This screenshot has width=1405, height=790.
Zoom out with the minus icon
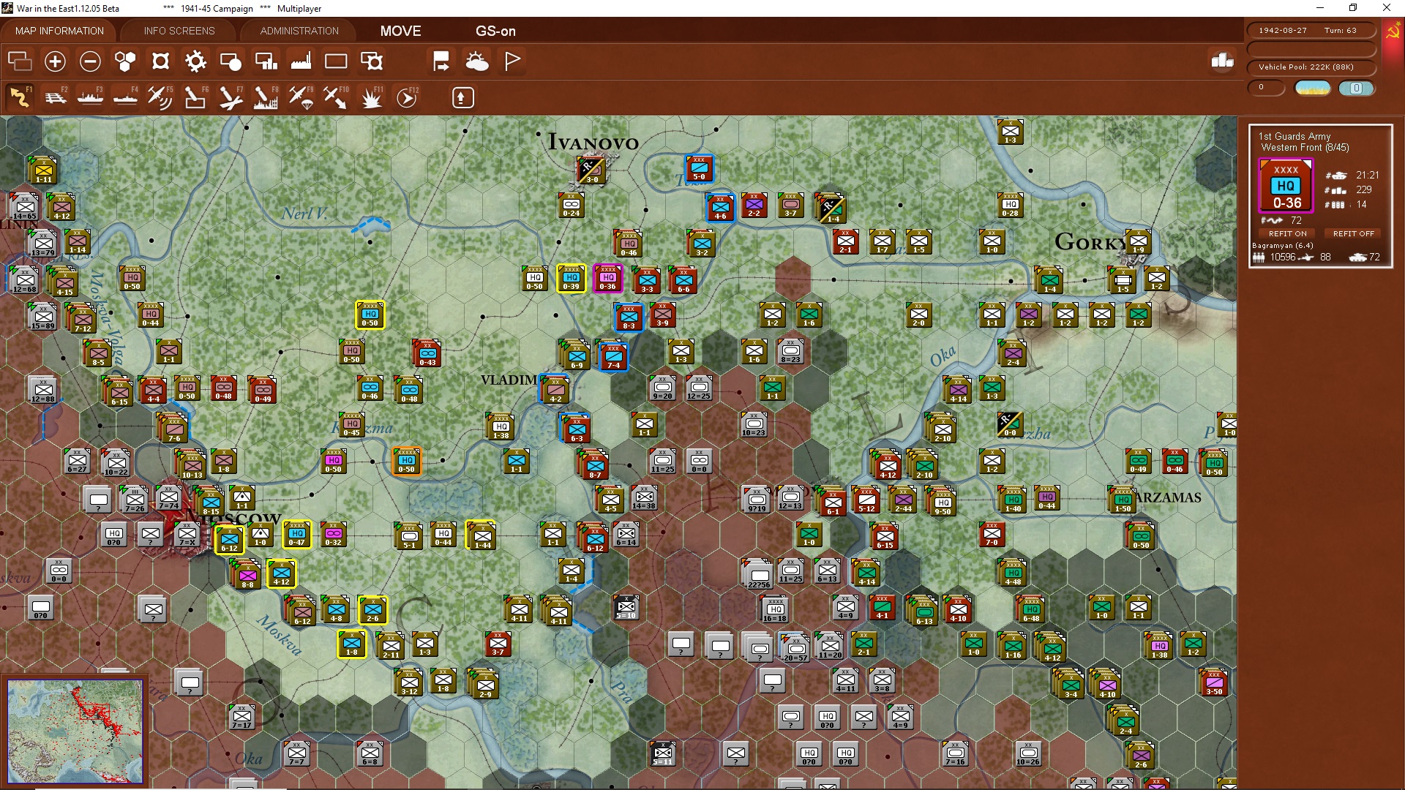tap(90, 61)
